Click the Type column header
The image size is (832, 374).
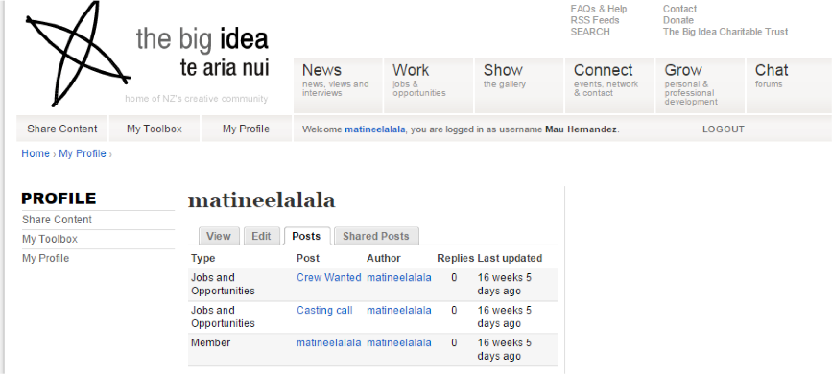click(x=203, y=258)
